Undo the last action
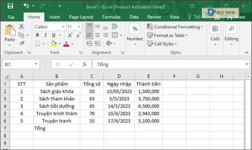Viewport: 252px width, 150px height. coord(26,6)
